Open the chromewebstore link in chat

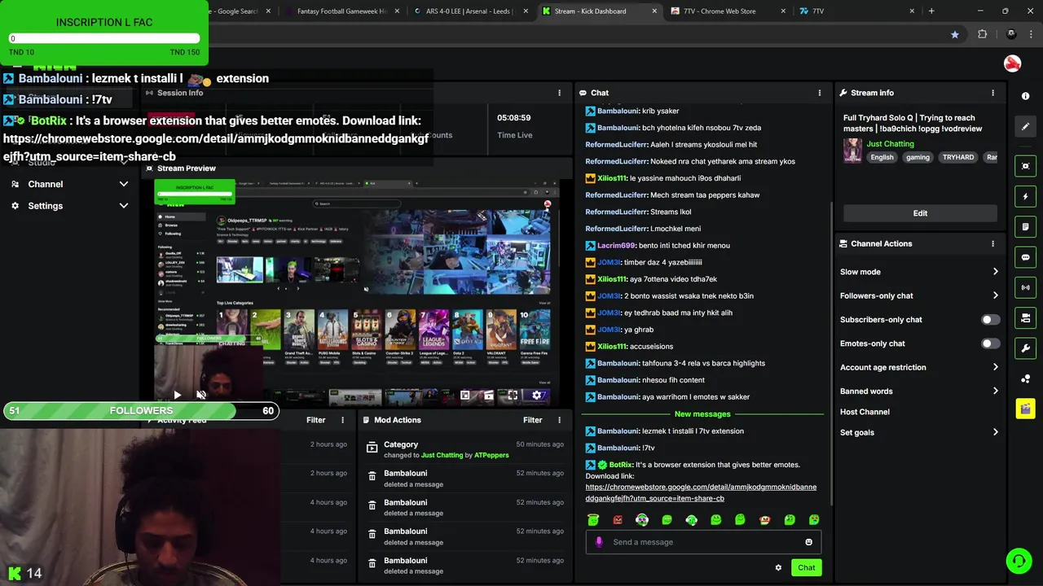click(701, 492)
